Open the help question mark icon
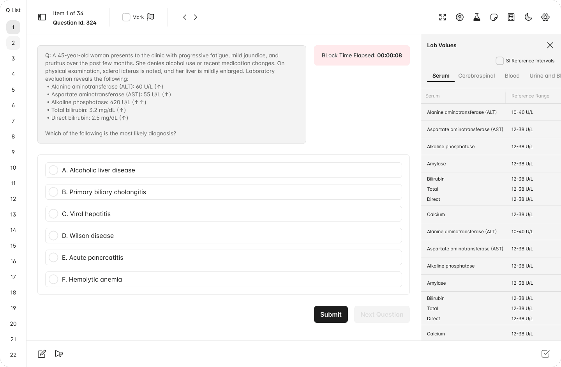Image resolution: width=561 pixels, height=367 pixels. click(460, 17)
